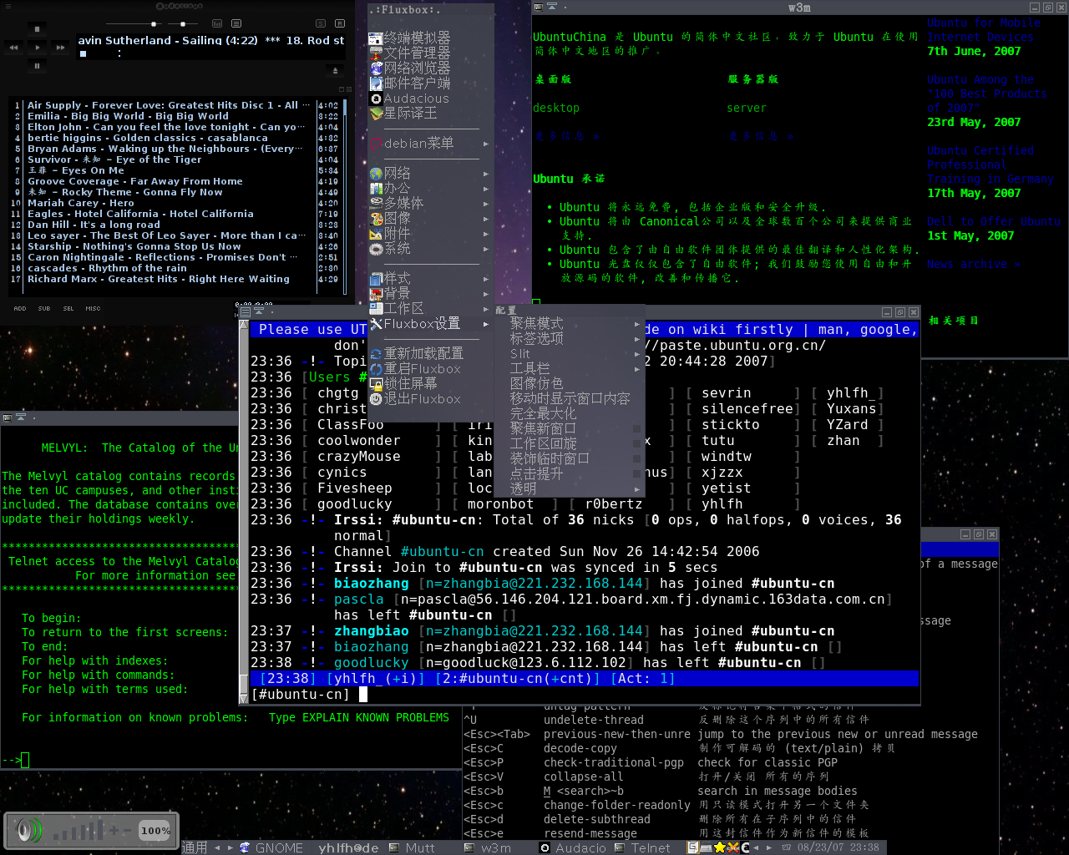The image size is (1069, 855).
Task: Click the playlist ADD button
Action: [20, 308]
